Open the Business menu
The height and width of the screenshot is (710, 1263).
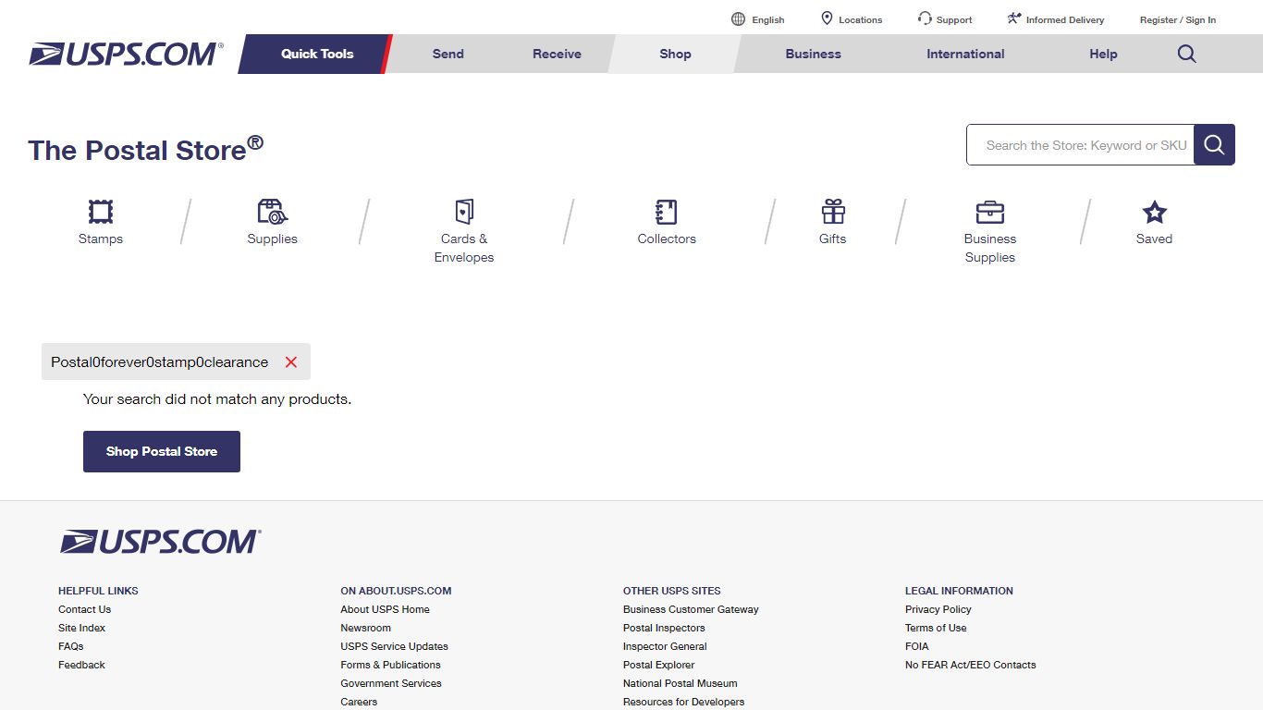click(814, 54)
